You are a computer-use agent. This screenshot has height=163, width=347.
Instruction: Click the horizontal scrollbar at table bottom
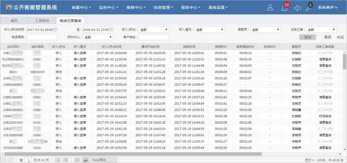(x=133, y=154)
